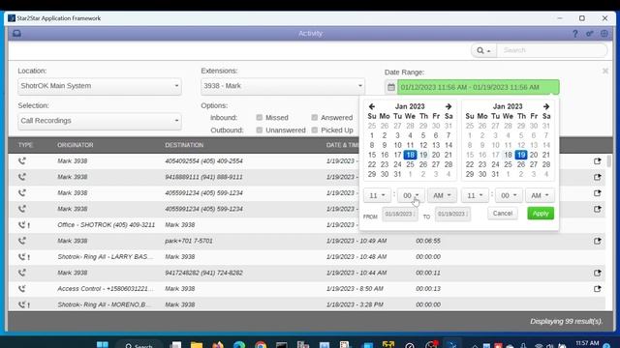620x348 pixels.
Task: Click call type icon for park+701 row
Action: pyautogui.click(x=22, y=241)
